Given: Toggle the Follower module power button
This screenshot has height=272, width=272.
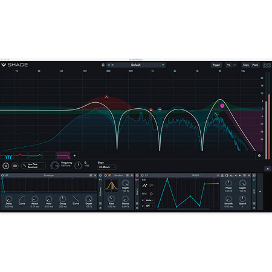Looking at the screenshot, I should 100,175.
